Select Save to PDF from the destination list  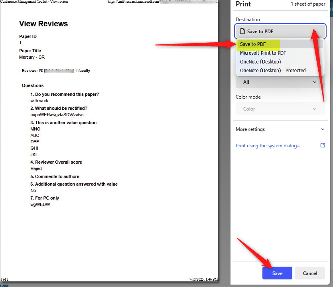[253, 44]
